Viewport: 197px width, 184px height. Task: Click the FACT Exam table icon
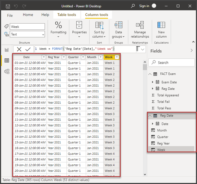coord(155,74)
